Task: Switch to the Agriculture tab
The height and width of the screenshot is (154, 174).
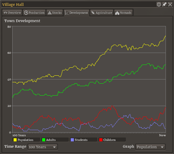Action: coord(102,13)
